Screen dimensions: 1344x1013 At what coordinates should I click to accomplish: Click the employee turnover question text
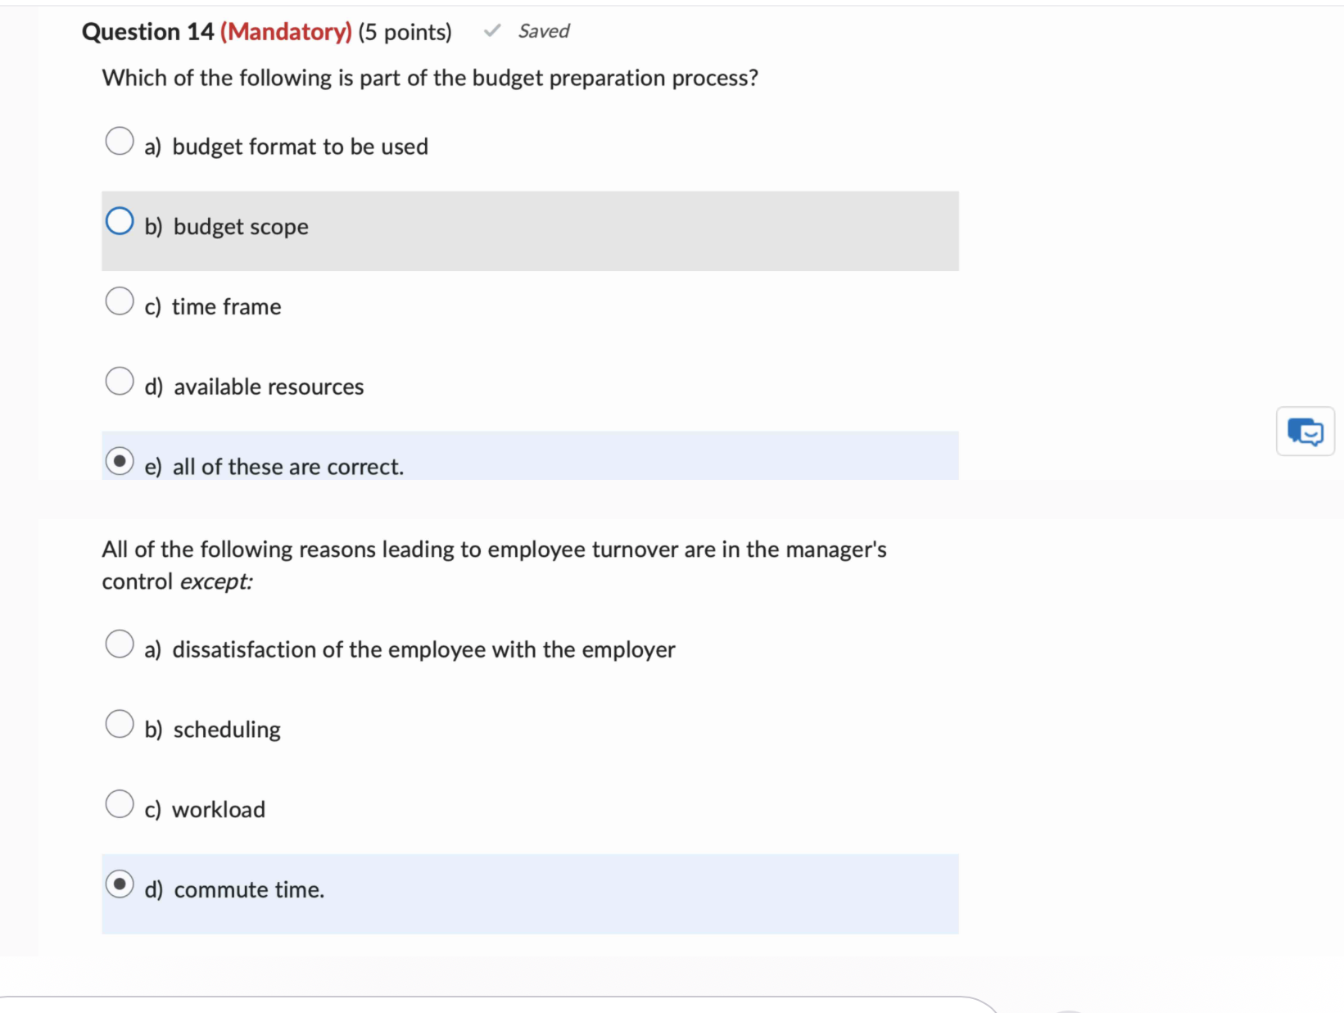493,565
